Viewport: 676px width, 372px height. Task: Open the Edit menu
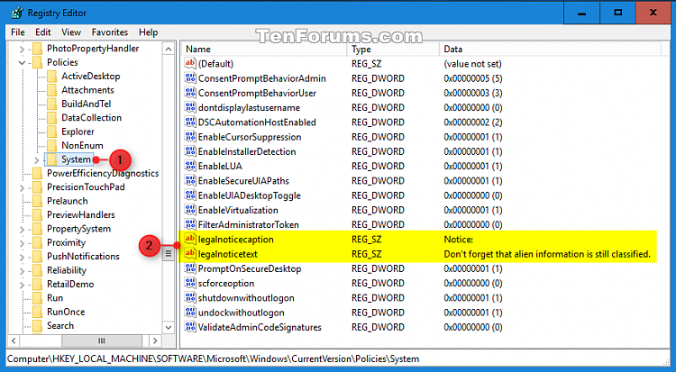point(43,32)
